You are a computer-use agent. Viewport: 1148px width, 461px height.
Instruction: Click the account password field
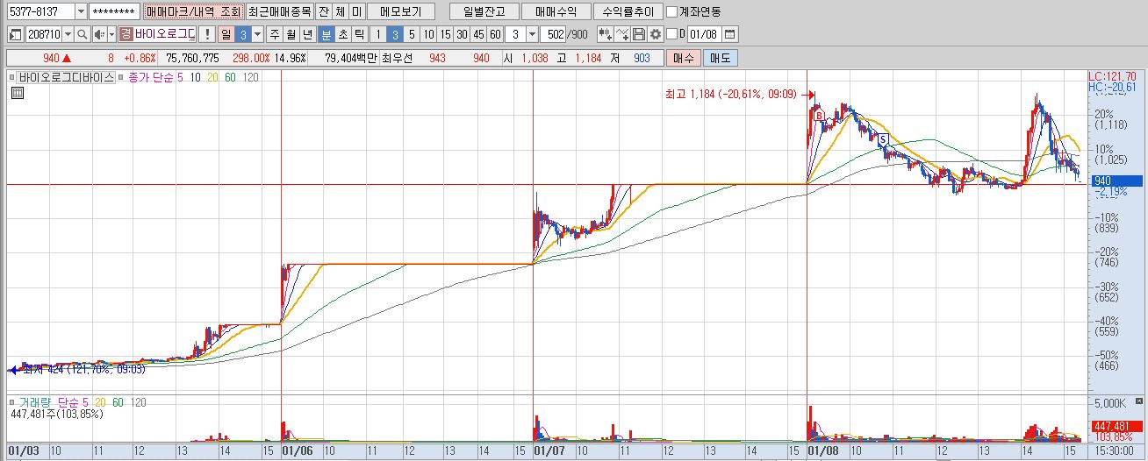115,12
